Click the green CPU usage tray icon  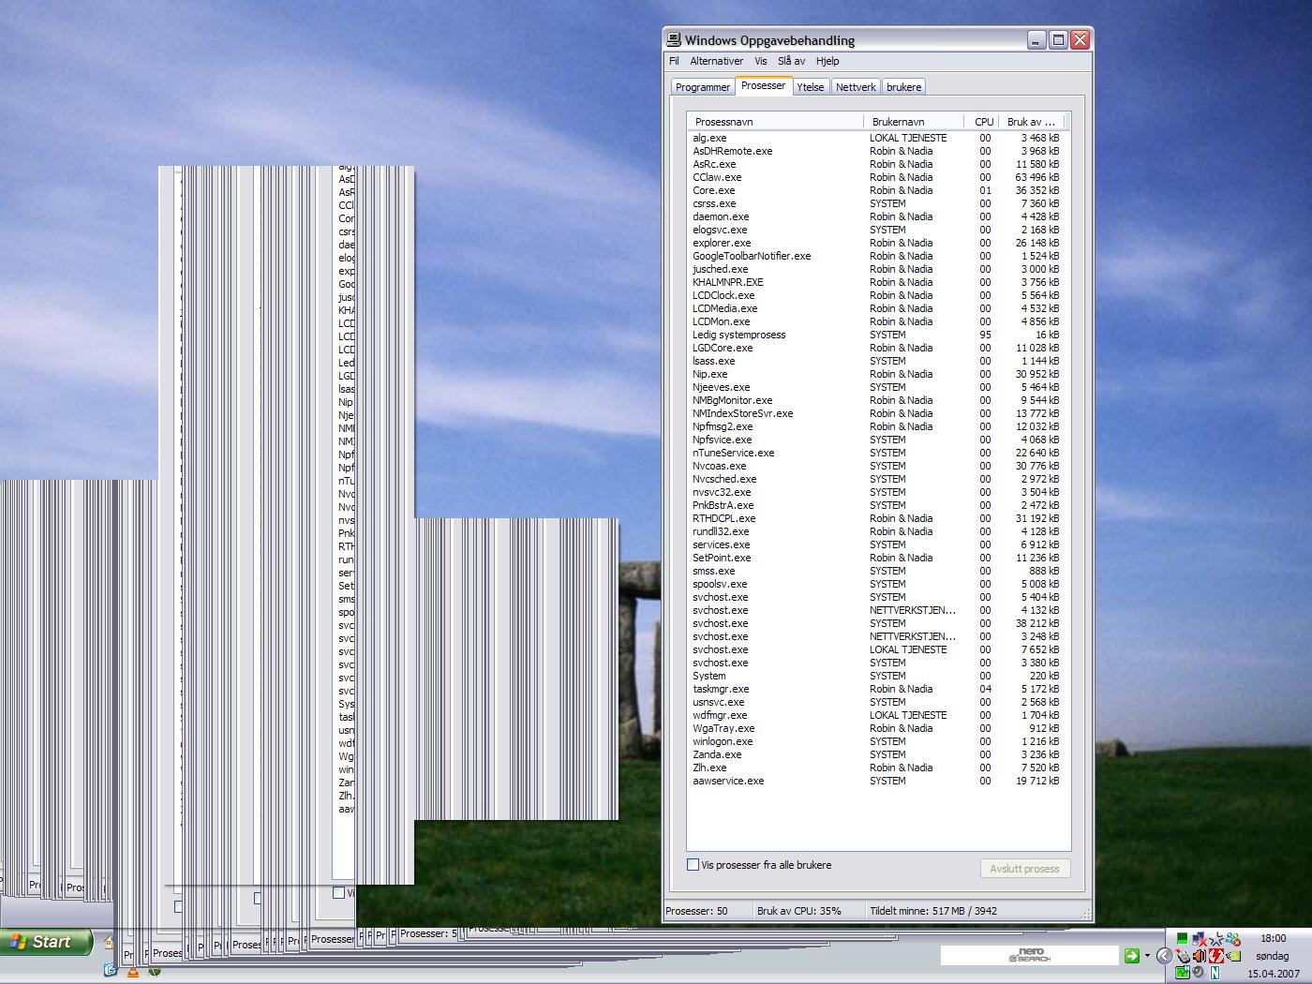(1183, 938)
